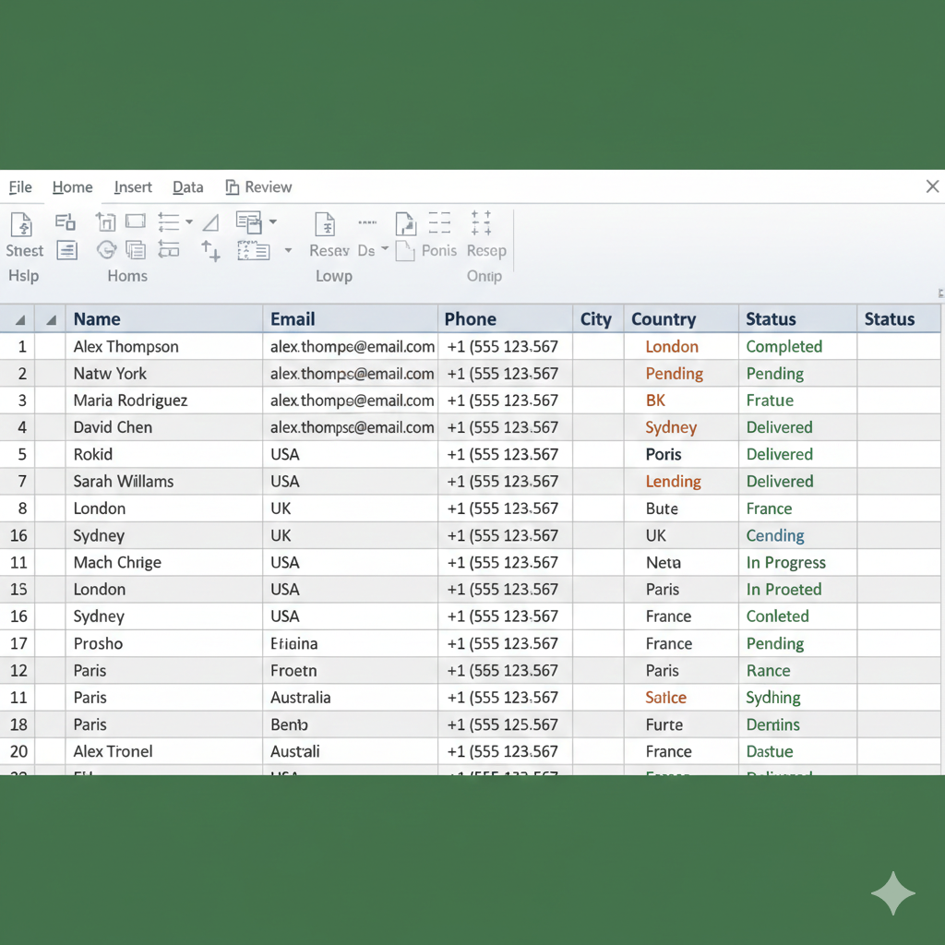Select the Alex Thompson cell
This screenshot has height=945, width=945.
pos(126,347)
